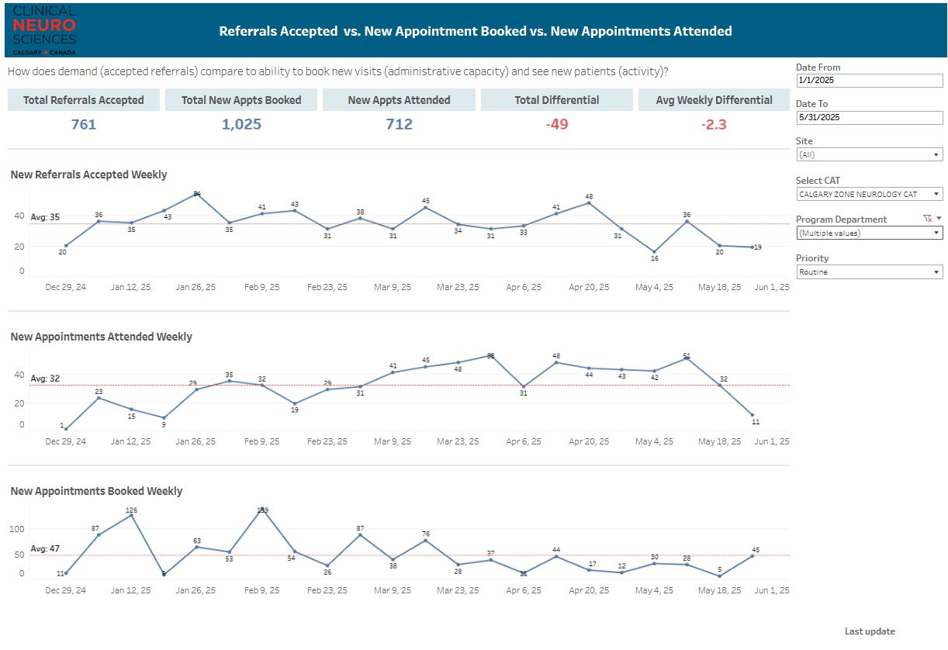Select the final 45 point on Booked chart

(x=752, y=555)
